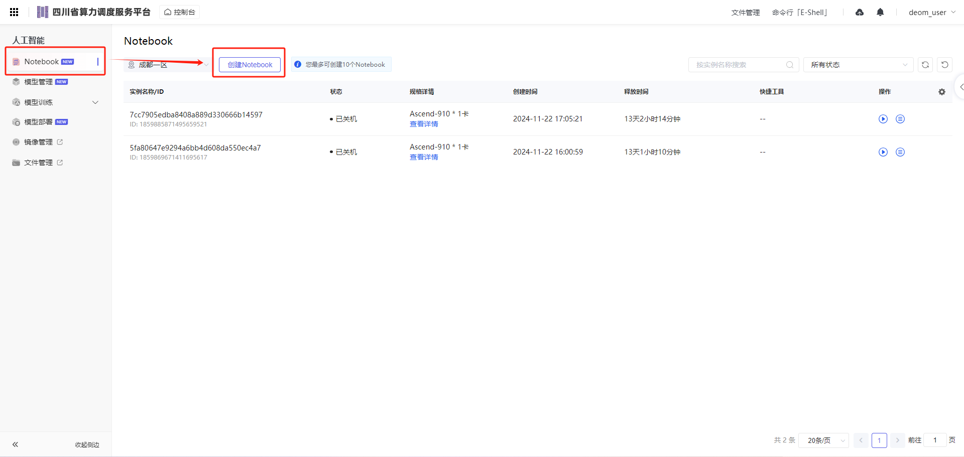Click the 模型部署 sidebar icon
Image resolution: width=964 pixels, height=457 pixels.
click(16, 122)
